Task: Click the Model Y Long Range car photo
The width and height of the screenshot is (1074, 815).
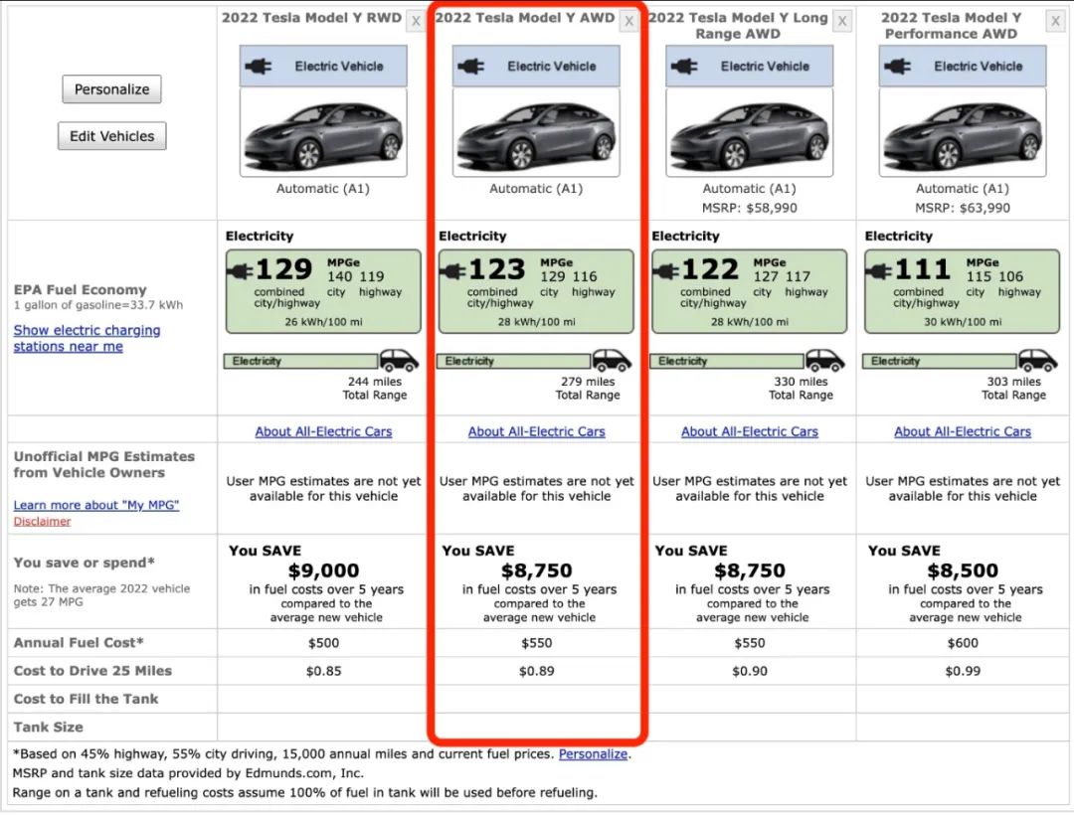Action: [x=749, y=132]
